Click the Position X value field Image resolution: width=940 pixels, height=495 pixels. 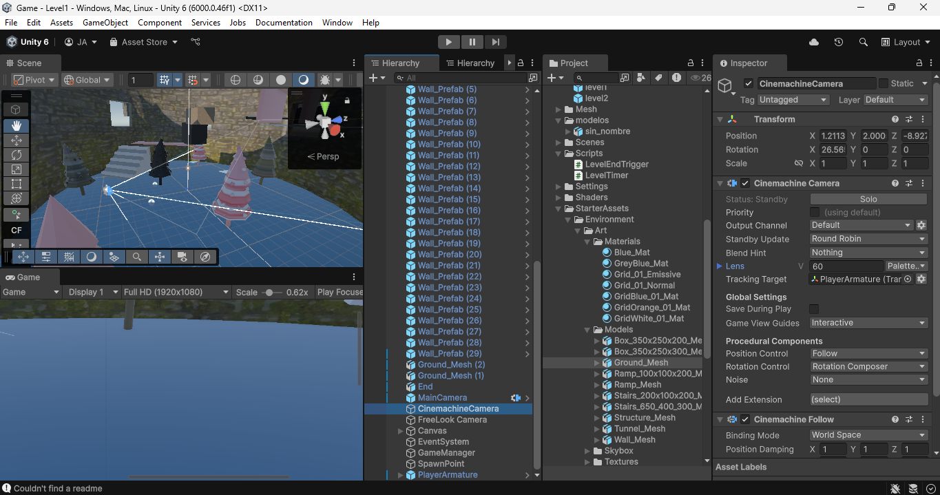pos(833,136)
